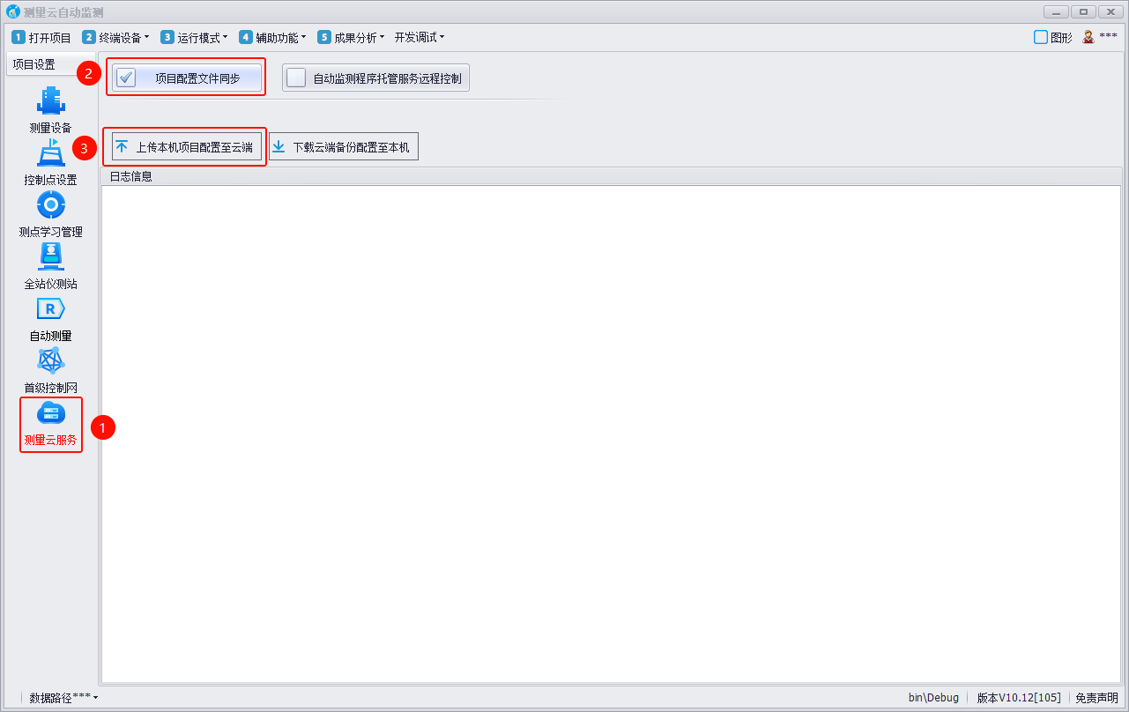This screenshot has width=1129, height=712.
Task: Click the 全站仪测站 icon
Action: pos(50,257)
